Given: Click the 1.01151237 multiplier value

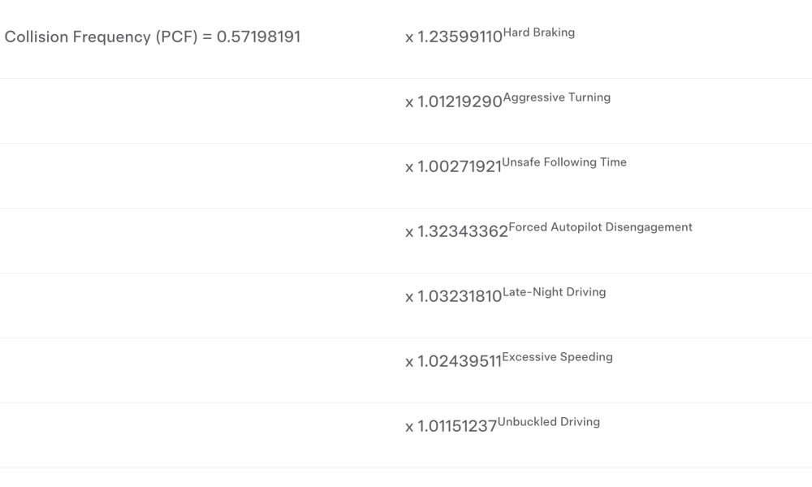Looking at the screenshot, I should 457,426.
